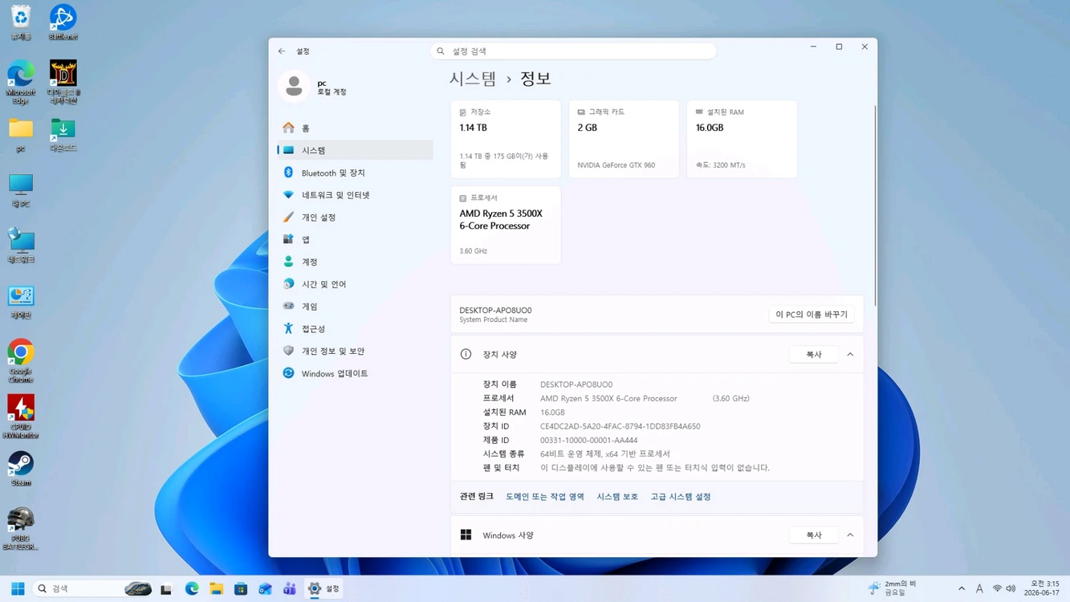Open the 계정 accounts page

pos(355,262)
